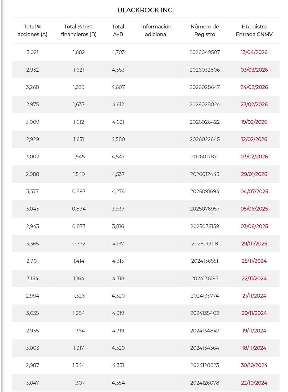
Task: Open filing dated 29/01/2026
Action: pos(254,174)
